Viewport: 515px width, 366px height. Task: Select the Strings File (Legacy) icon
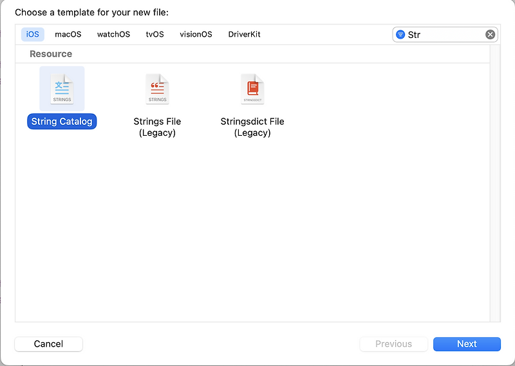pyautogui.click(x=157, y=89)
